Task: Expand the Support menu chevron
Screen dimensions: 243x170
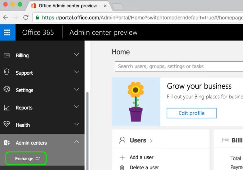Action: [x=76, y=72]
